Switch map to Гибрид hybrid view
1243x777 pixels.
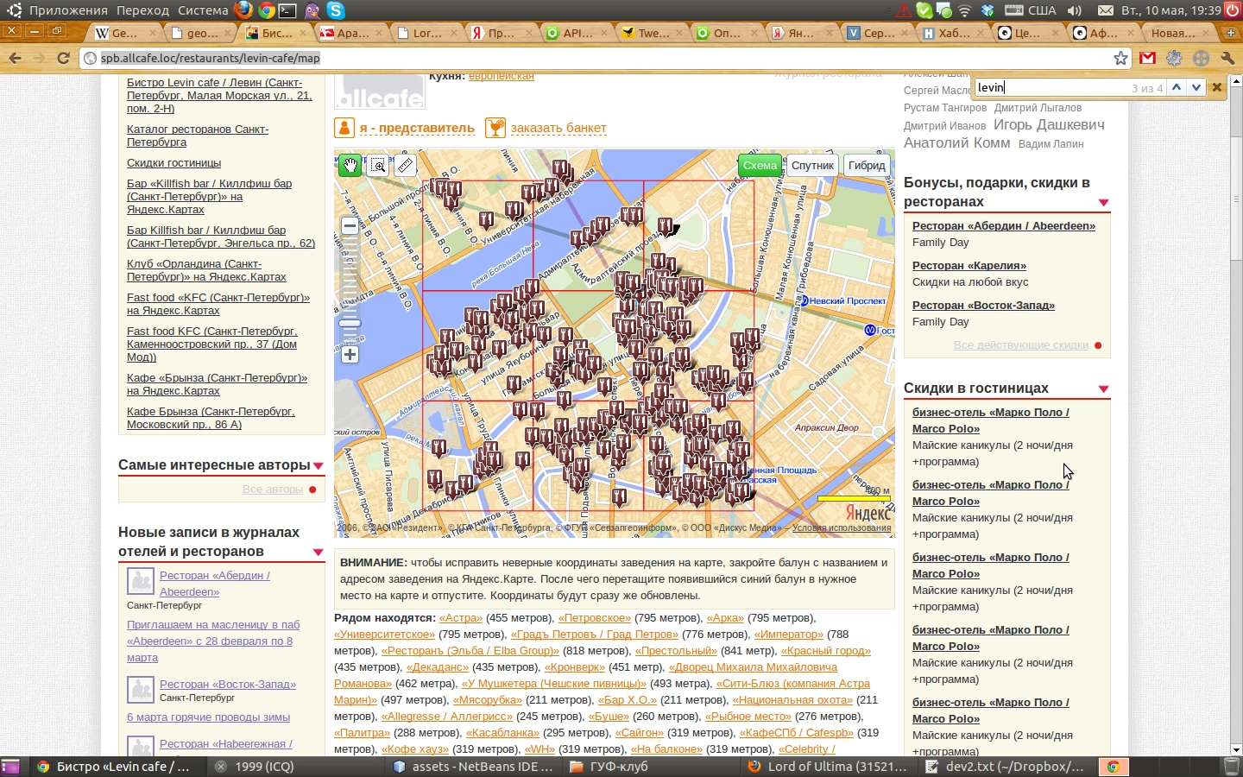[867, 166]
